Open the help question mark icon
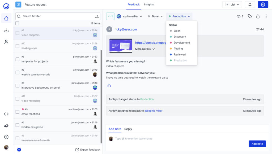The image size is (272, 154). pyautogui.click(x=6, y=137)
